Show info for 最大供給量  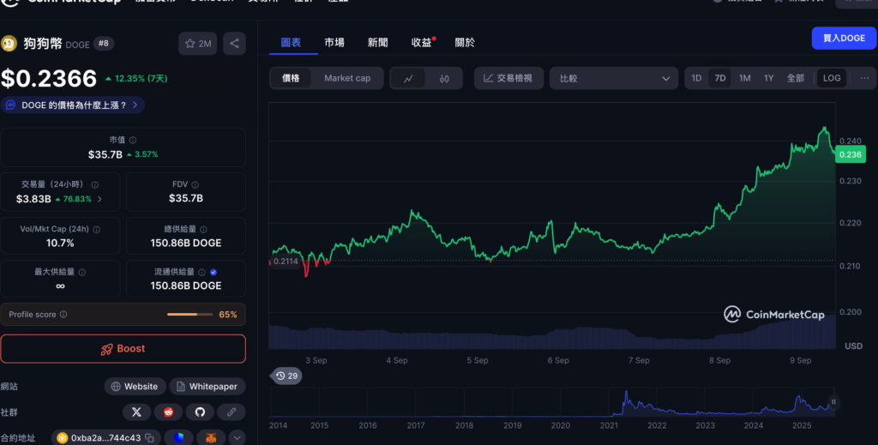coord(82,273)
